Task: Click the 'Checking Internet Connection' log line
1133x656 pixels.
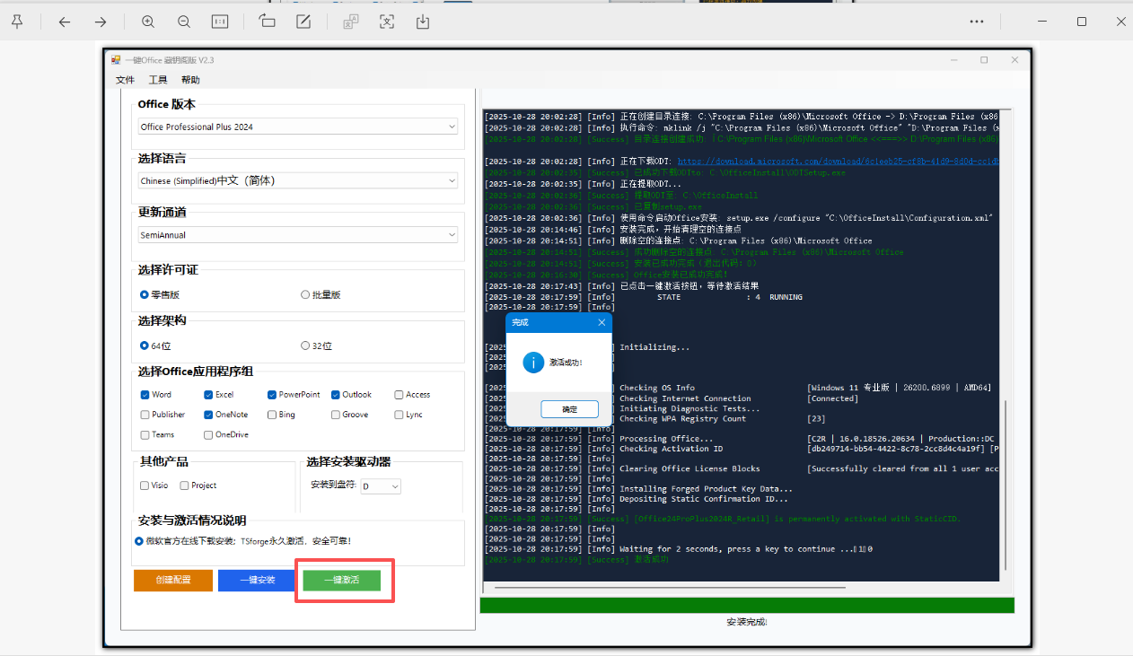Action: point(685,398)
